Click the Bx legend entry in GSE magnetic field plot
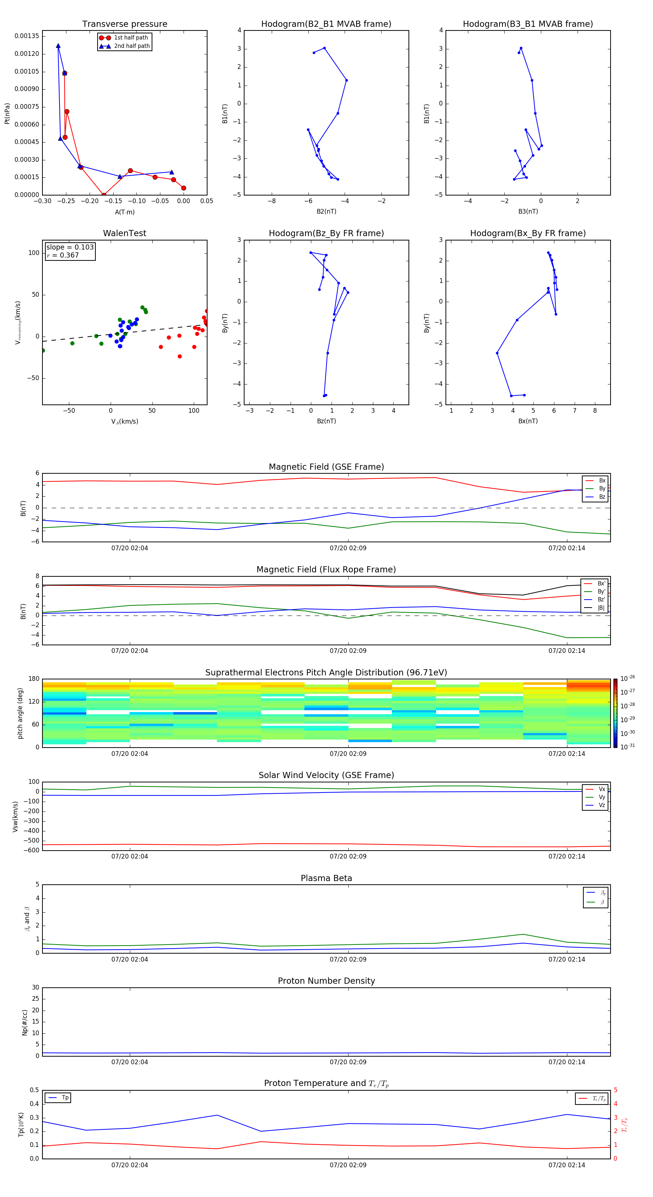The height and width of the screenshot is (1197, 653). (595, 481)
